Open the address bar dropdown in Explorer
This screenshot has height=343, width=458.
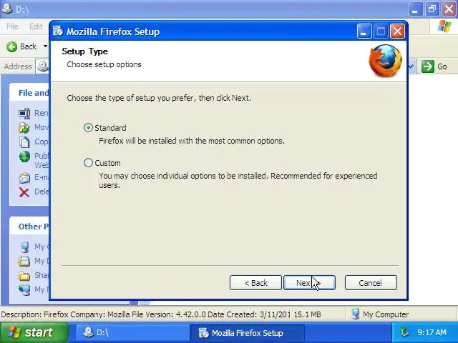point(411,66)
